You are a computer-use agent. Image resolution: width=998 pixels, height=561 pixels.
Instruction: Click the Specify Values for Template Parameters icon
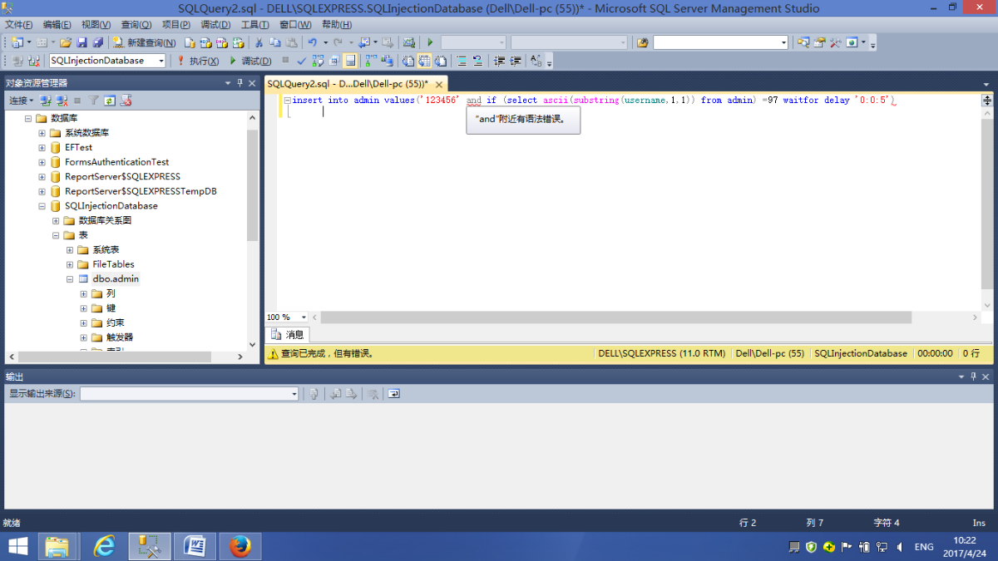[535, 61]
